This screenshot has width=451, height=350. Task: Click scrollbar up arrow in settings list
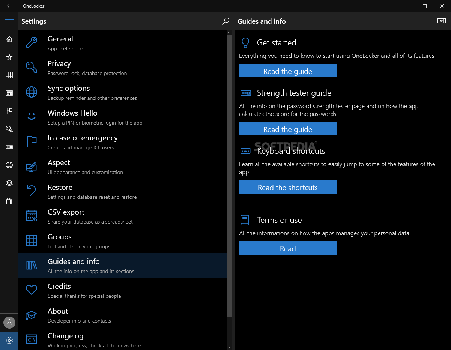(229, 33)
